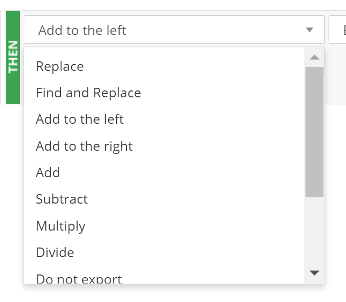The width and height of the screenshot is (346, 302).
Task: Select Find and Replace from the list
Action: [x=164, y=93]
